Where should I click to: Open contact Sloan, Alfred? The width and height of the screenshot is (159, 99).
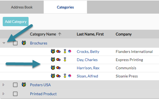click(87, 76)
